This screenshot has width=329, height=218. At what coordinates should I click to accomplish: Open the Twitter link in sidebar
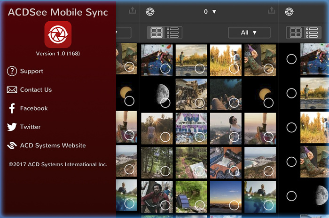pyautogui.click(x=23, y=127)
